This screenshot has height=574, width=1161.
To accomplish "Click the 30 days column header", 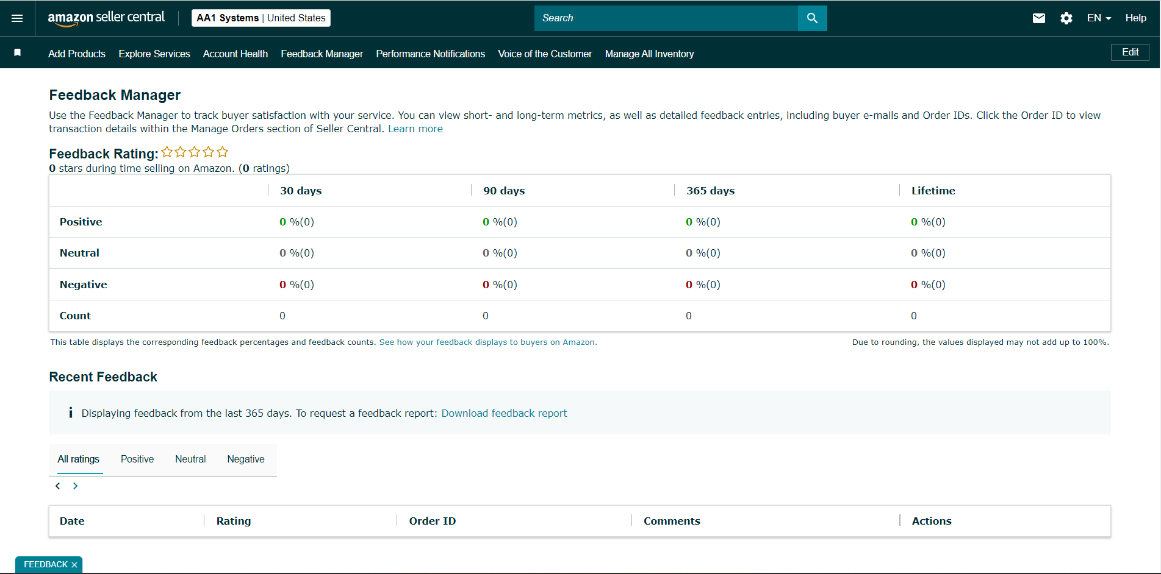I will pos(301,191).
